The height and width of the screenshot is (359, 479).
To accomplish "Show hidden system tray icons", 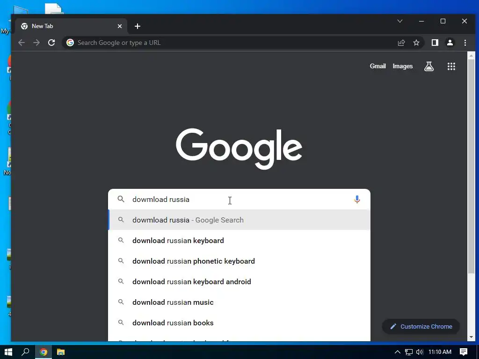I will click(398, 352).
